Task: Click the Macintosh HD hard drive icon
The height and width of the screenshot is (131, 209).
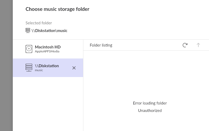Action: pos(29,49)
